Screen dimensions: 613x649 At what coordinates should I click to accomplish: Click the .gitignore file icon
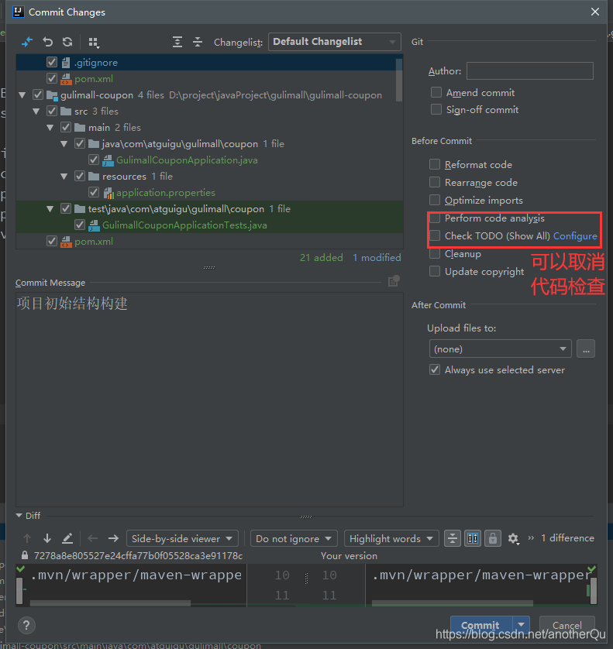point(66,63)
